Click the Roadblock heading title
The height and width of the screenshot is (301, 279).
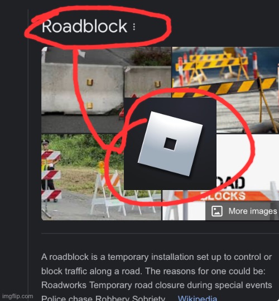tap(85, 26)
